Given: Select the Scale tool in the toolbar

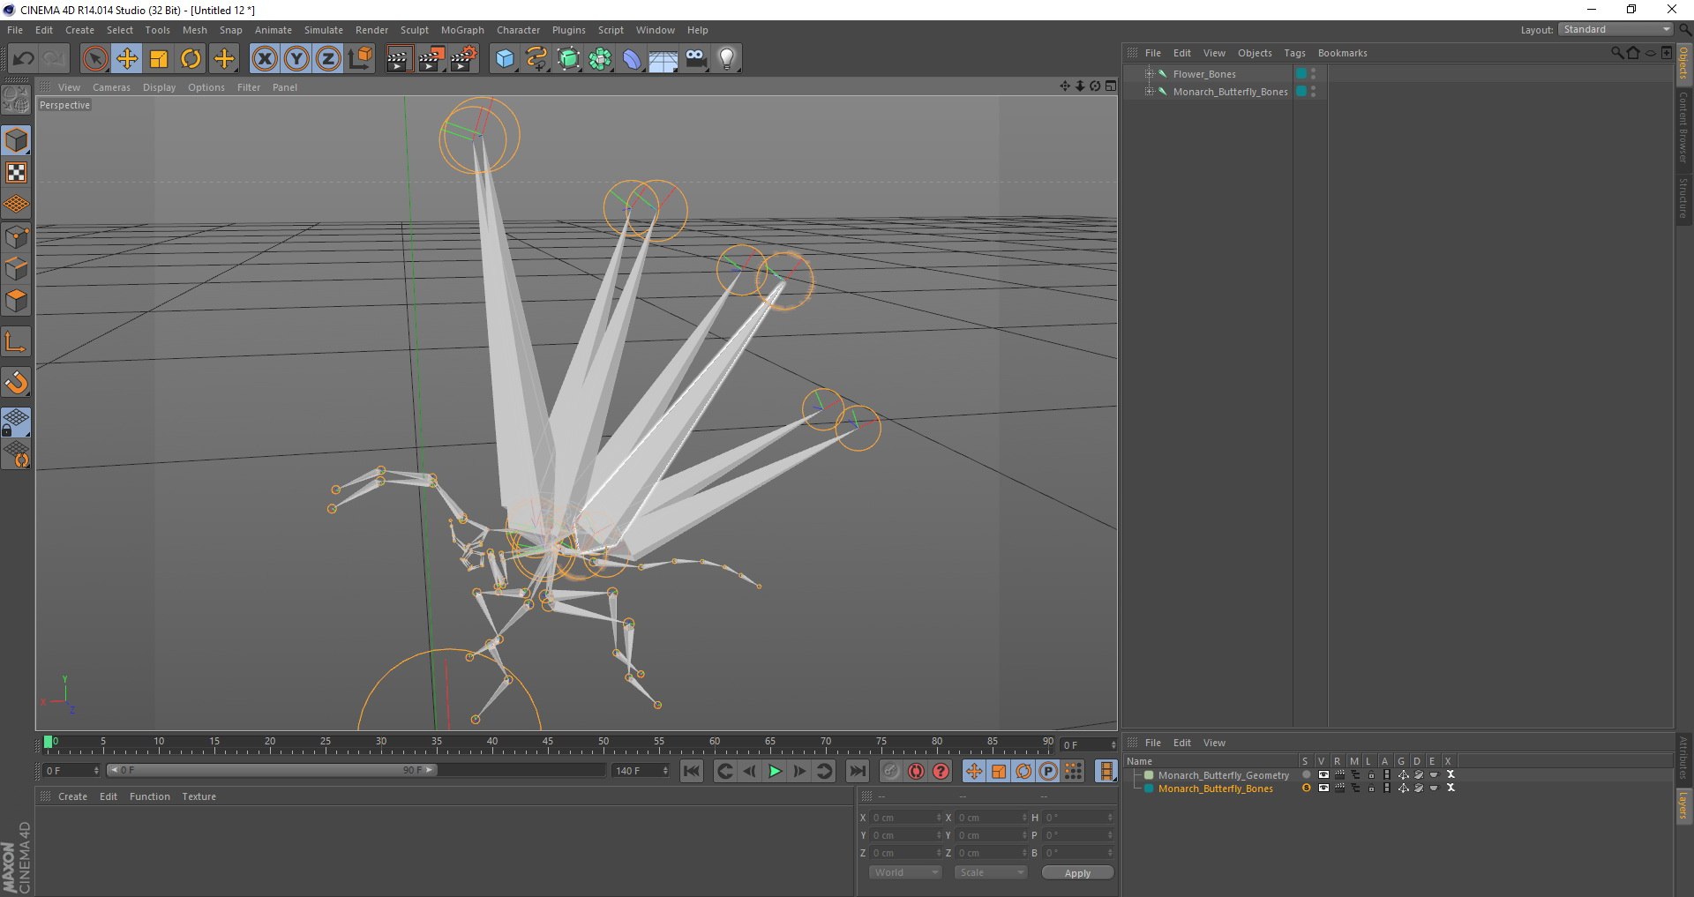Looking at the screenshot, I should [x=159, y=59].
